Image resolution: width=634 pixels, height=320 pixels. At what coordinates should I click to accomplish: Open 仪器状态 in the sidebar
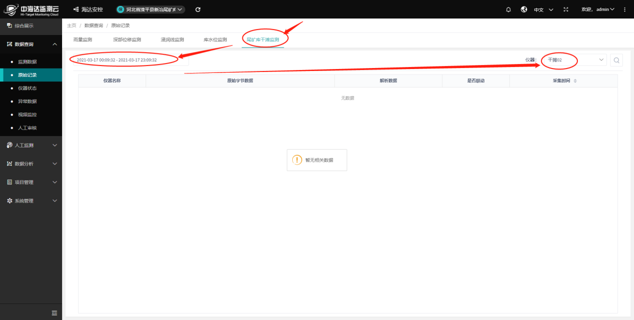27,88
